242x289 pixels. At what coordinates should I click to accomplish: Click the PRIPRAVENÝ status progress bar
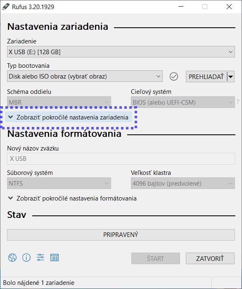tap(121, 235)
